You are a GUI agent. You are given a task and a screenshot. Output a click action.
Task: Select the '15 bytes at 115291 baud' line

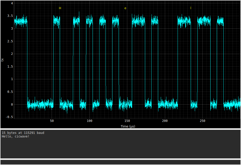[23, 133]
